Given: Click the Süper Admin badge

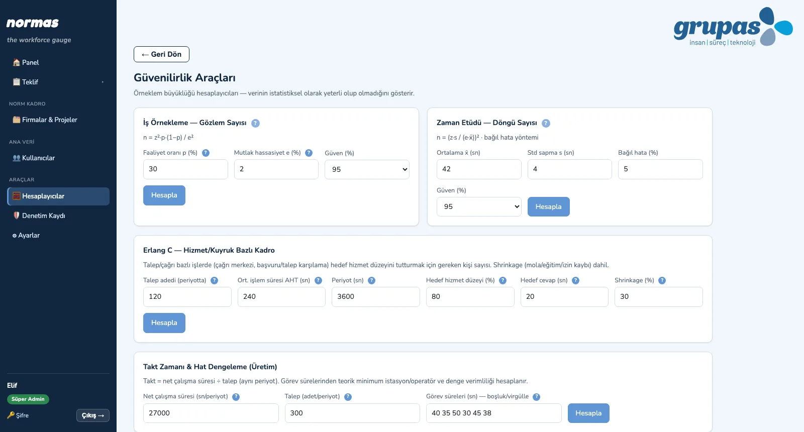Looking at the screenshot, I should [x=28, y=399].
